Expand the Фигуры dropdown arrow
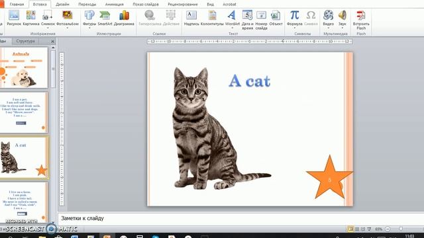Image resolution: width=424 pixels, height=238 pixels. pos(89,28)
